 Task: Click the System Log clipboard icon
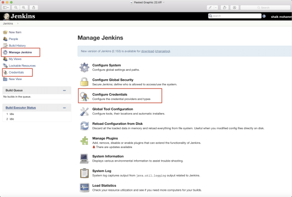coord(84,173)
